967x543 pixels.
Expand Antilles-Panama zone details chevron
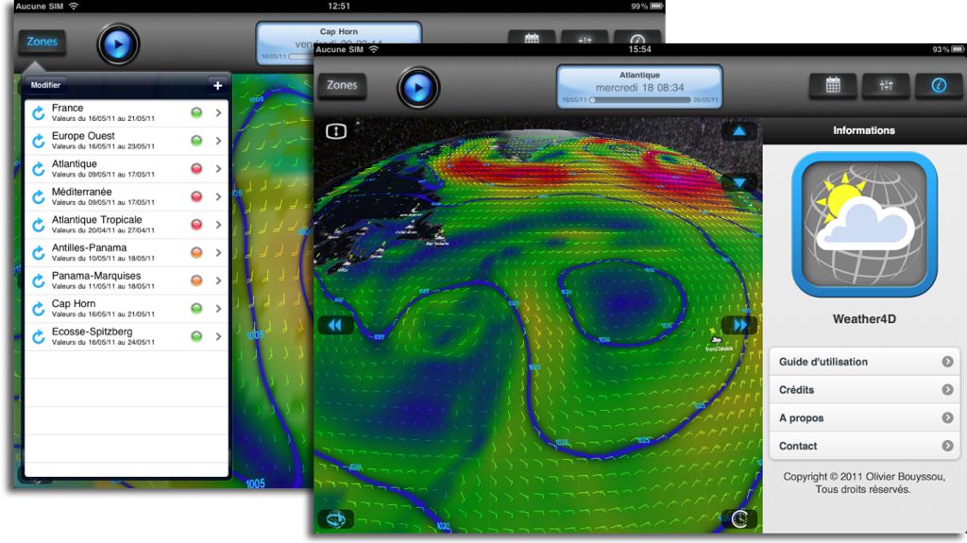(218, 252)
